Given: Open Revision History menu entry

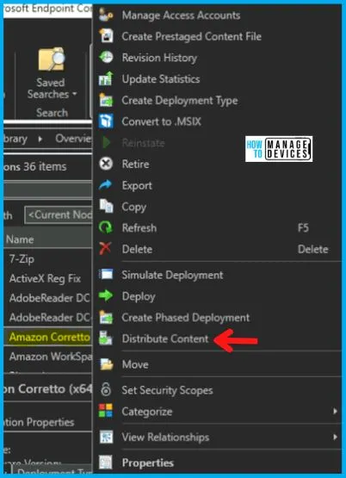Looking at the screenshot, I should pos(159,58).
